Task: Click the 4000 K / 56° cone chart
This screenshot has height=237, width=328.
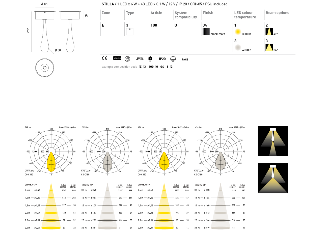Action: click(221, 206)
